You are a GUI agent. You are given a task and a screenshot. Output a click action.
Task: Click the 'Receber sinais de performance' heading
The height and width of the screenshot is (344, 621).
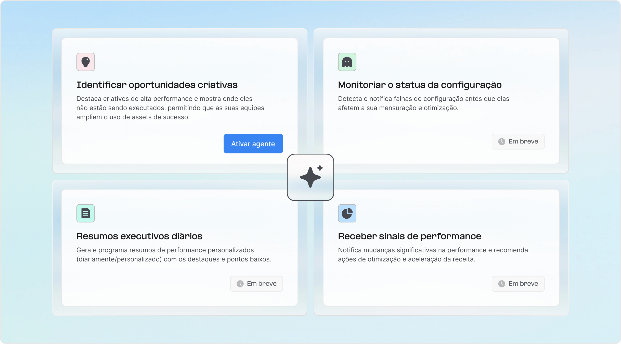[409, 236]
